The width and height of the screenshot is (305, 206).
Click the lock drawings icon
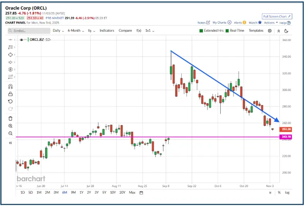point(10,94)
